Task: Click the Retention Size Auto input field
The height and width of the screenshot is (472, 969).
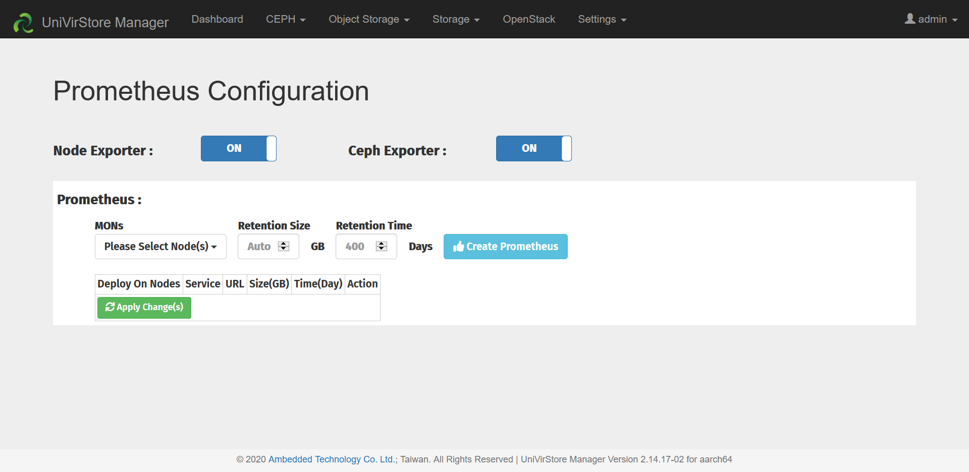Action: coord(268,247)
